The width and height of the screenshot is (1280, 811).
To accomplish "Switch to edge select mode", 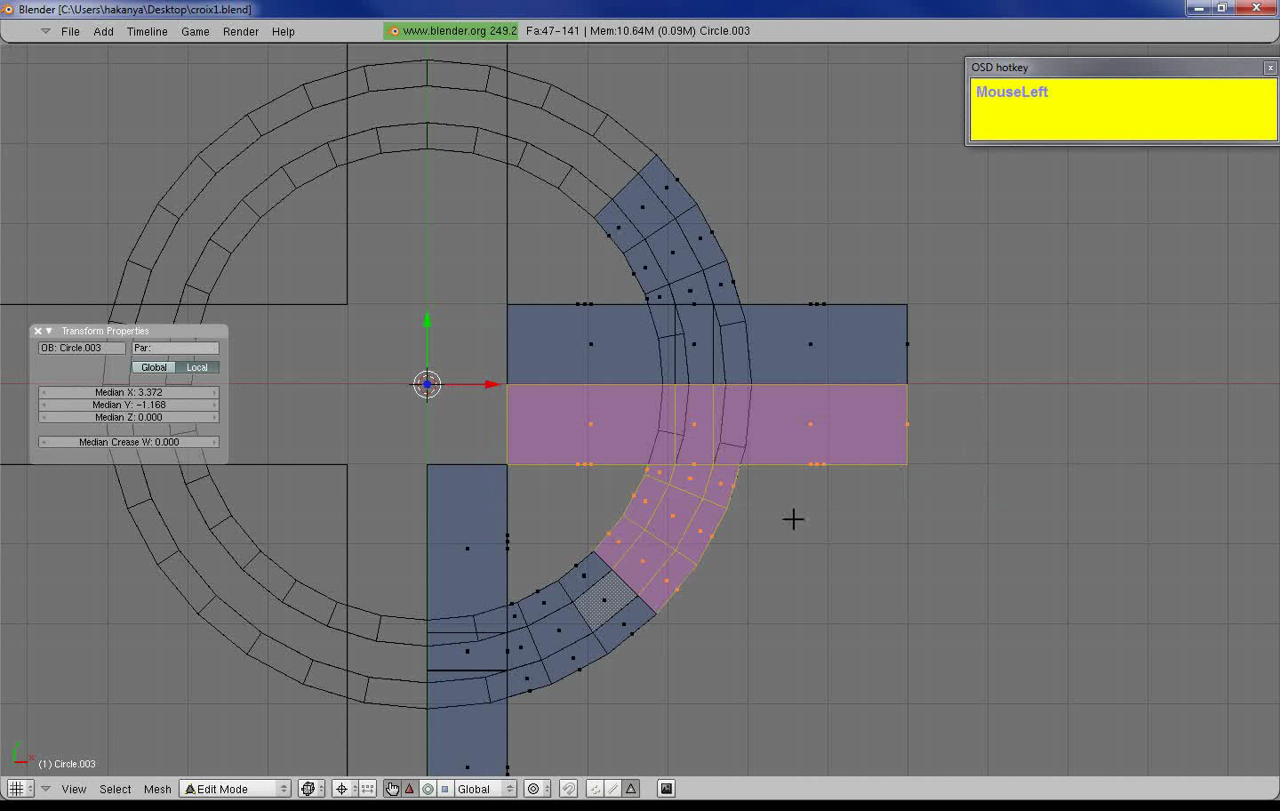I will click(613, 789).
